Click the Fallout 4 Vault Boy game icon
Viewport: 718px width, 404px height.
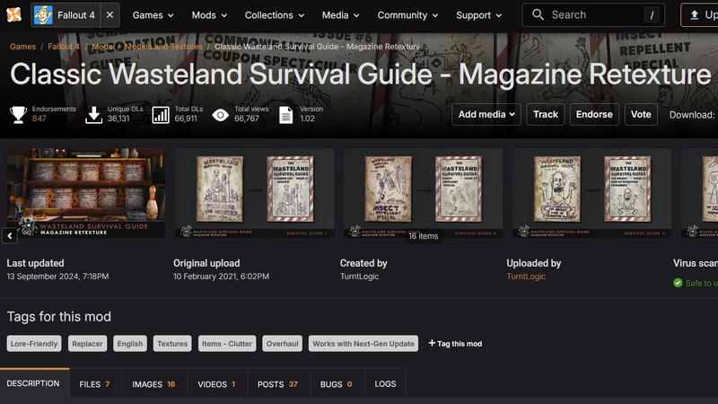43,15
